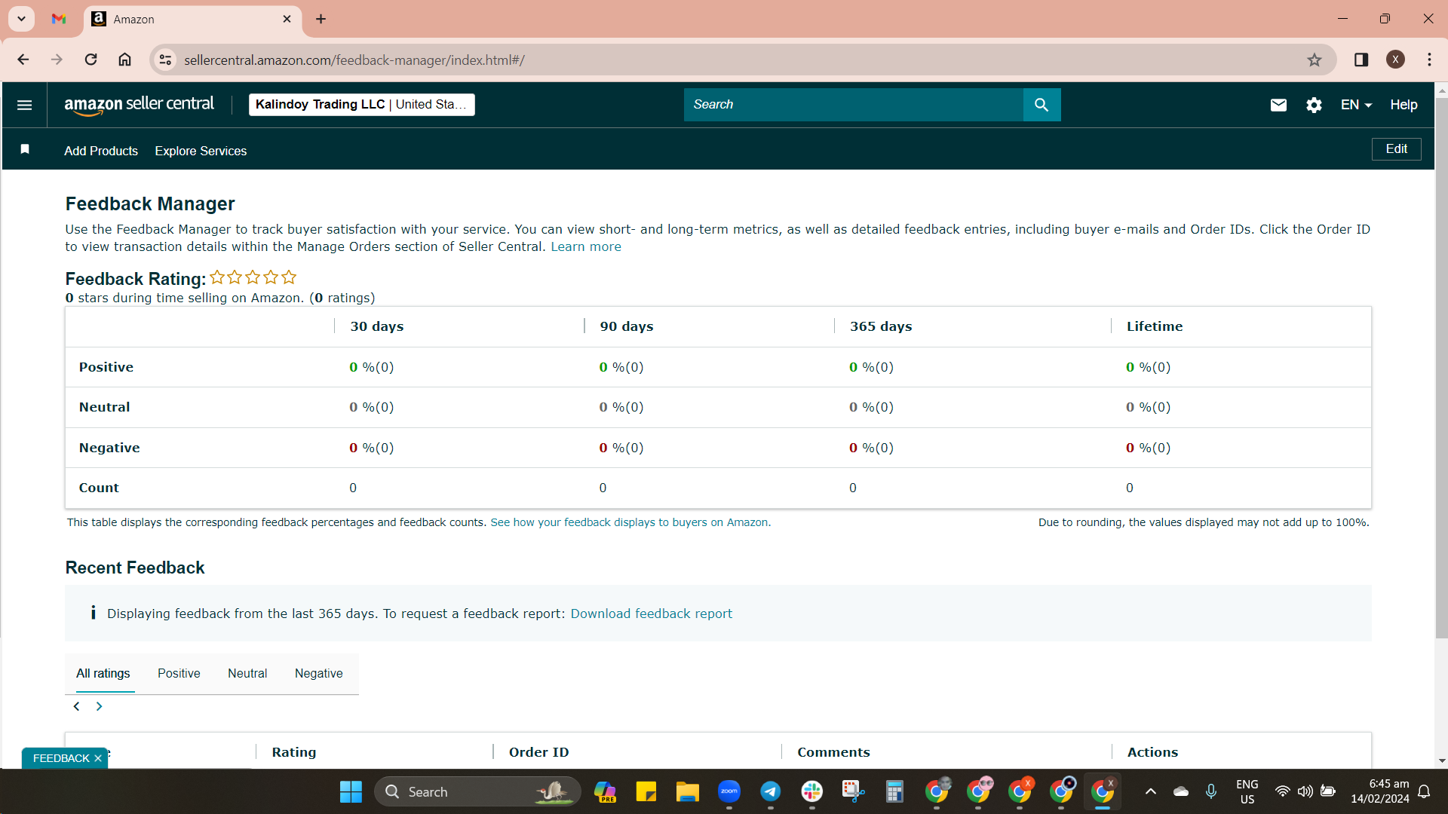Show hidden system tray icons
Image resolution: width=1448 pixels, height=814 pixels.
point(1150,791)
